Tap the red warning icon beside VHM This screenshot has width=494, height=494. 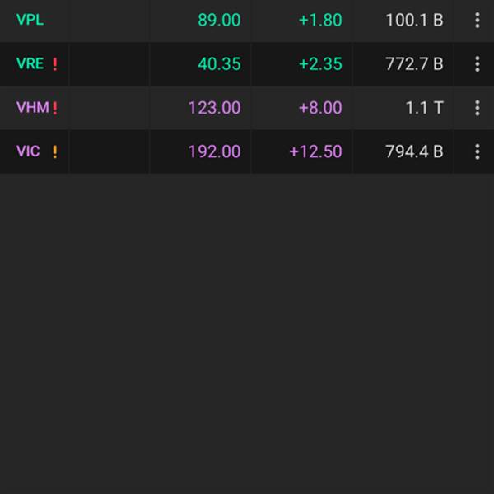coord(55,108)
